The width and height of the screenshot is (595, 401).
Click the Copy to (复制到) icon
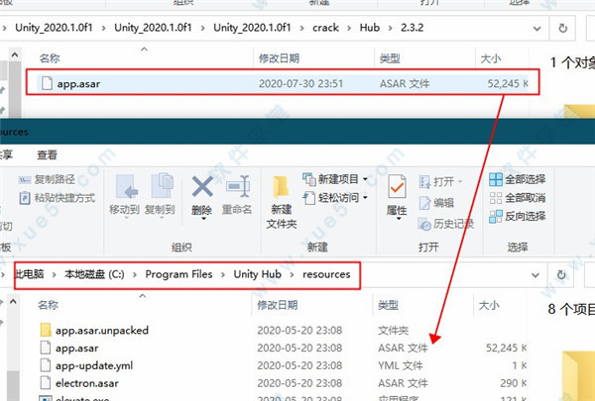tap(162, 186)
